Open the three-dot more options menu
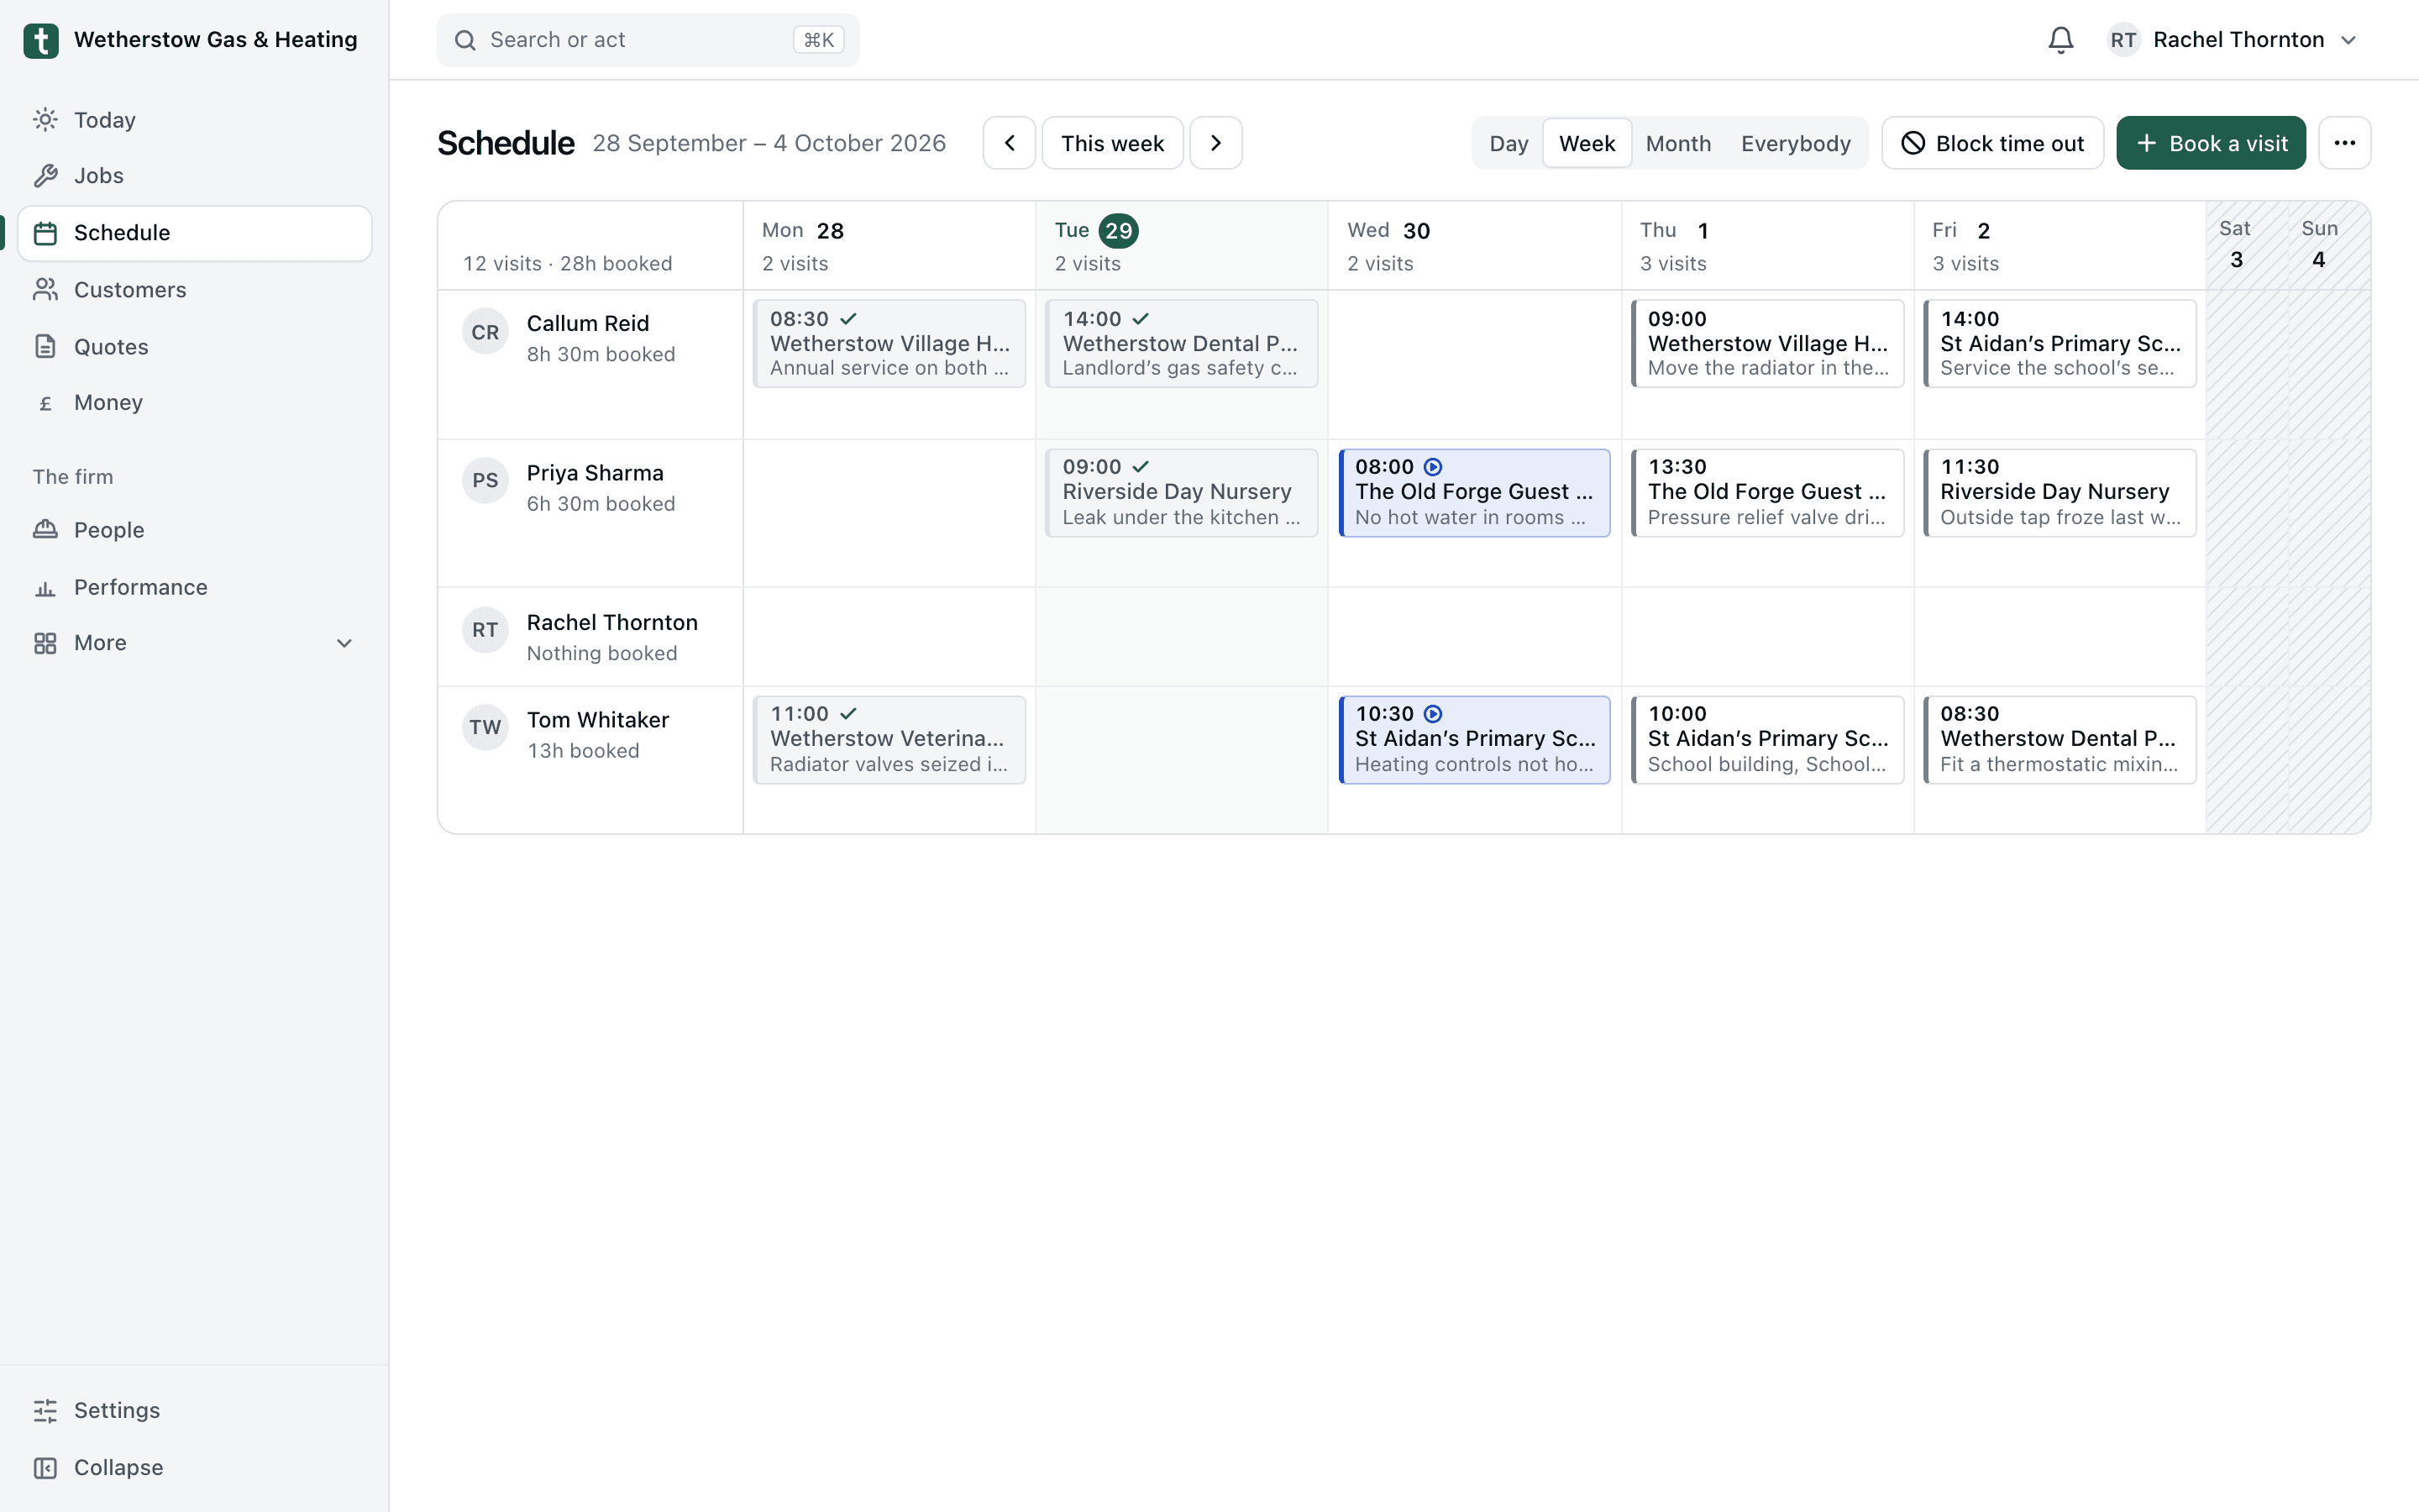Viewport: 2419px width, 1512px height. (x=2344, y=143)
